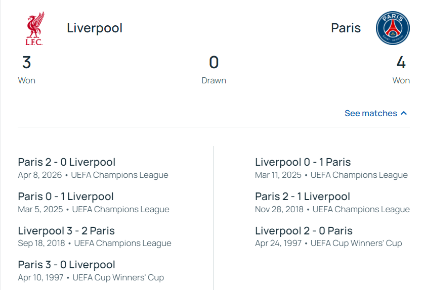This screenshot has width=423, height=290.
Task: Click the 0 Drawn count
Action: click(214, 63)
